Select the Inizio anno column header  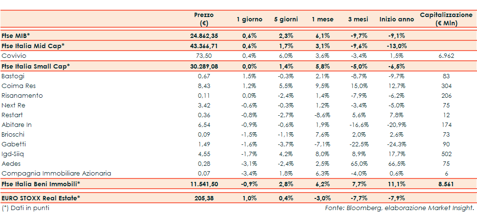tap(396, 19)
